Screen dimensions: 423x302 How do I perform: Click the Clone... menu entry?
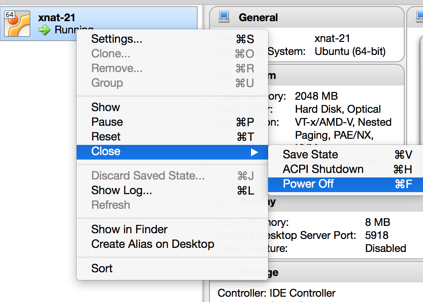pos(110,54)
